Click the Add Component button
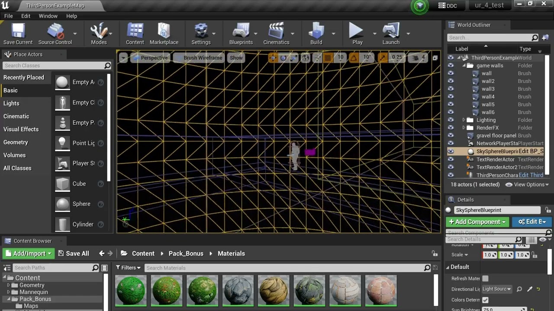The height and width of the screenshot is (311, 554). click(477, 222)
